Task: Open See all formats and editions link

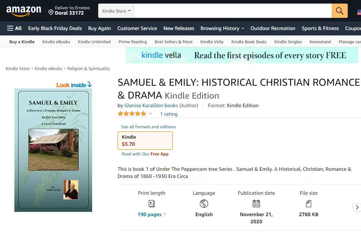Action: (x=148, y=127)
